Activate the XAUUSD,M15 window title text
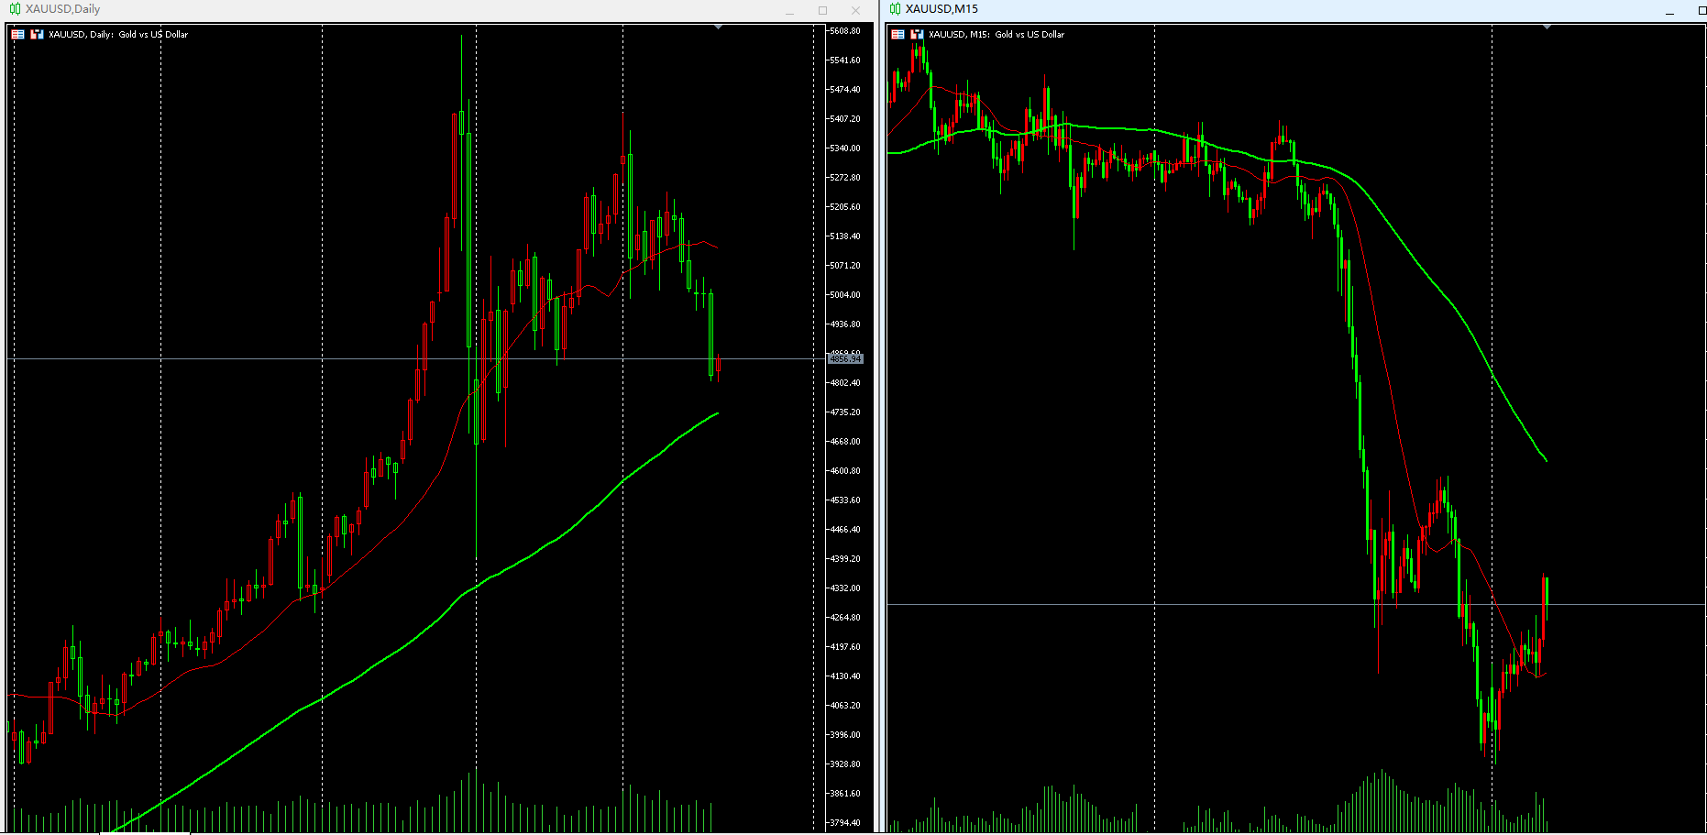Viewport: 1707px width, 835px height. [x=942, y=9]
